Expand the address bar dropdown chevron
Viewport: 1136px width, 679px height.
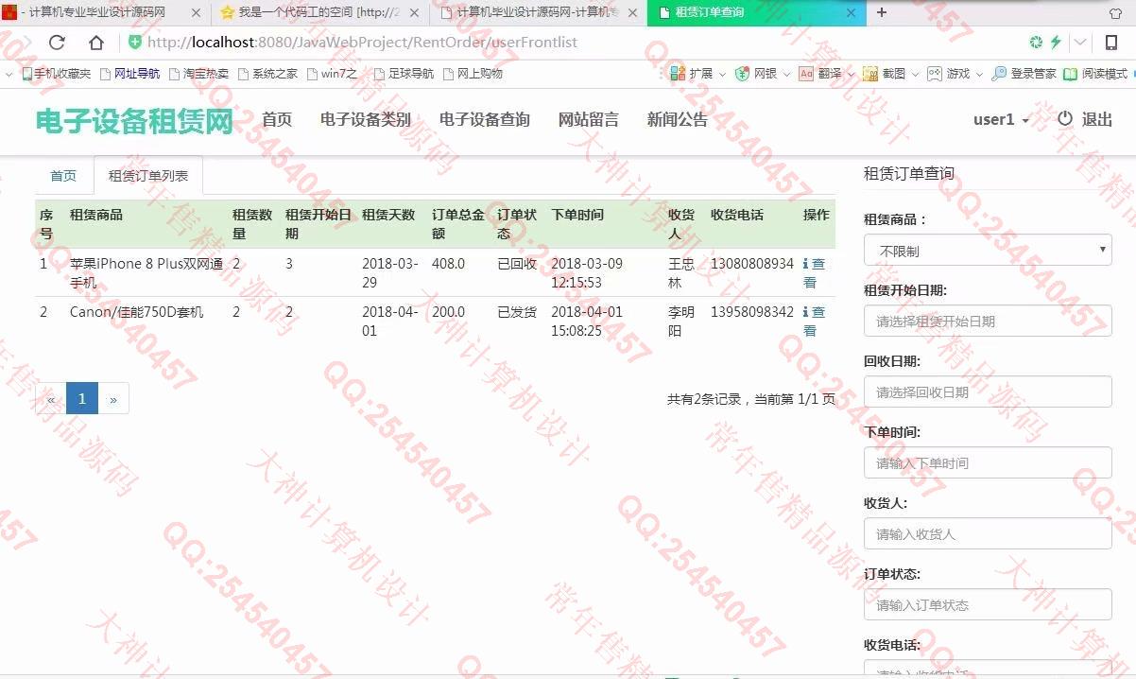tap(1079, 43)
